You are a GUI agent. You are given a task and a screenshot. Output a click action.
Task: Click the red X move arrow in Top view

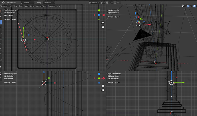[35, 40]
